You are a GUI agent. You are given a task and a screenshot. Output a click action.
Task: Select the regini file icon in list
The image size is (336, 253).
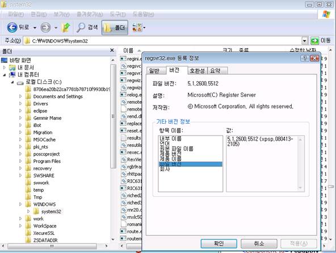tap(123, 58)
